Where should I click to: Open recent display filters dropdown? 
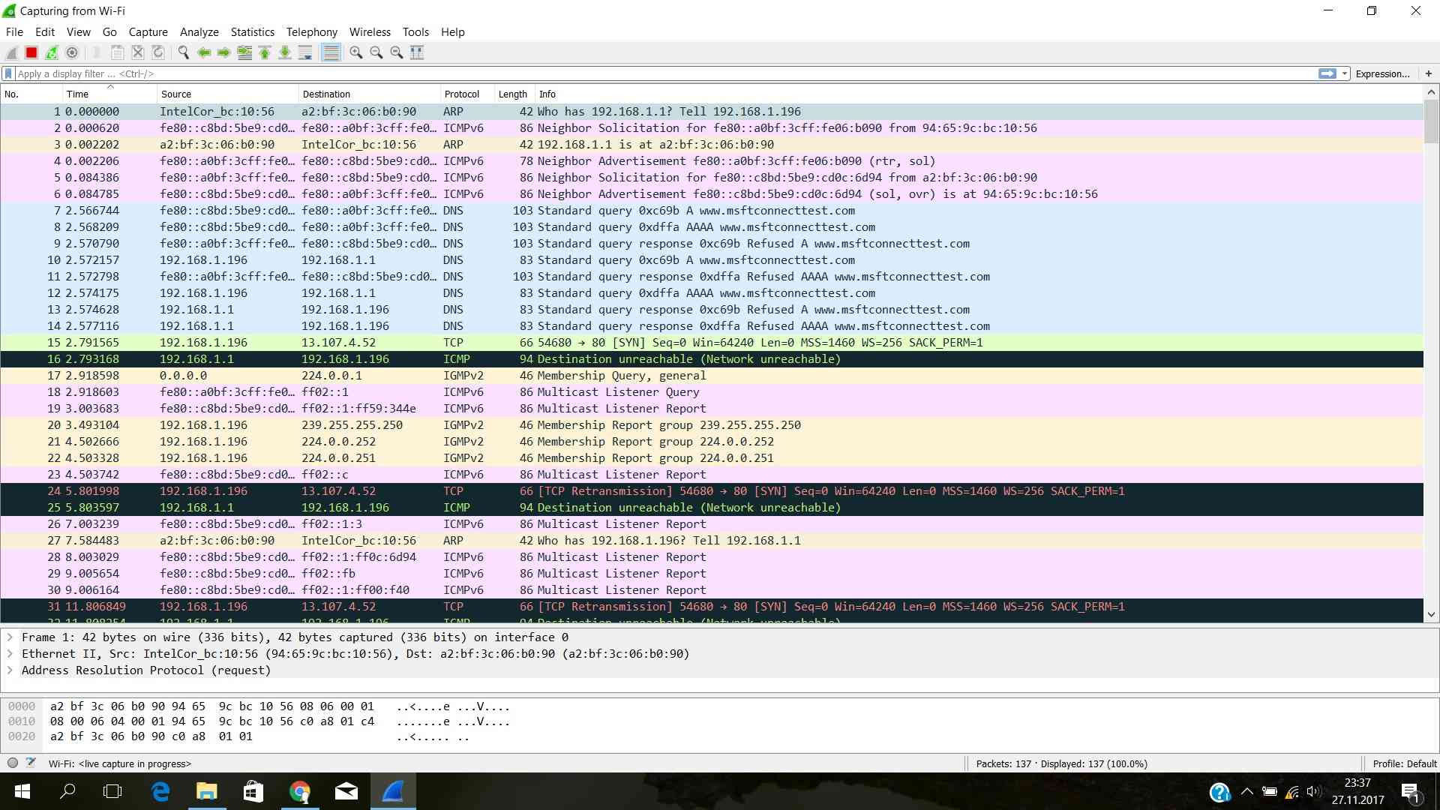tap(1345, 73)
